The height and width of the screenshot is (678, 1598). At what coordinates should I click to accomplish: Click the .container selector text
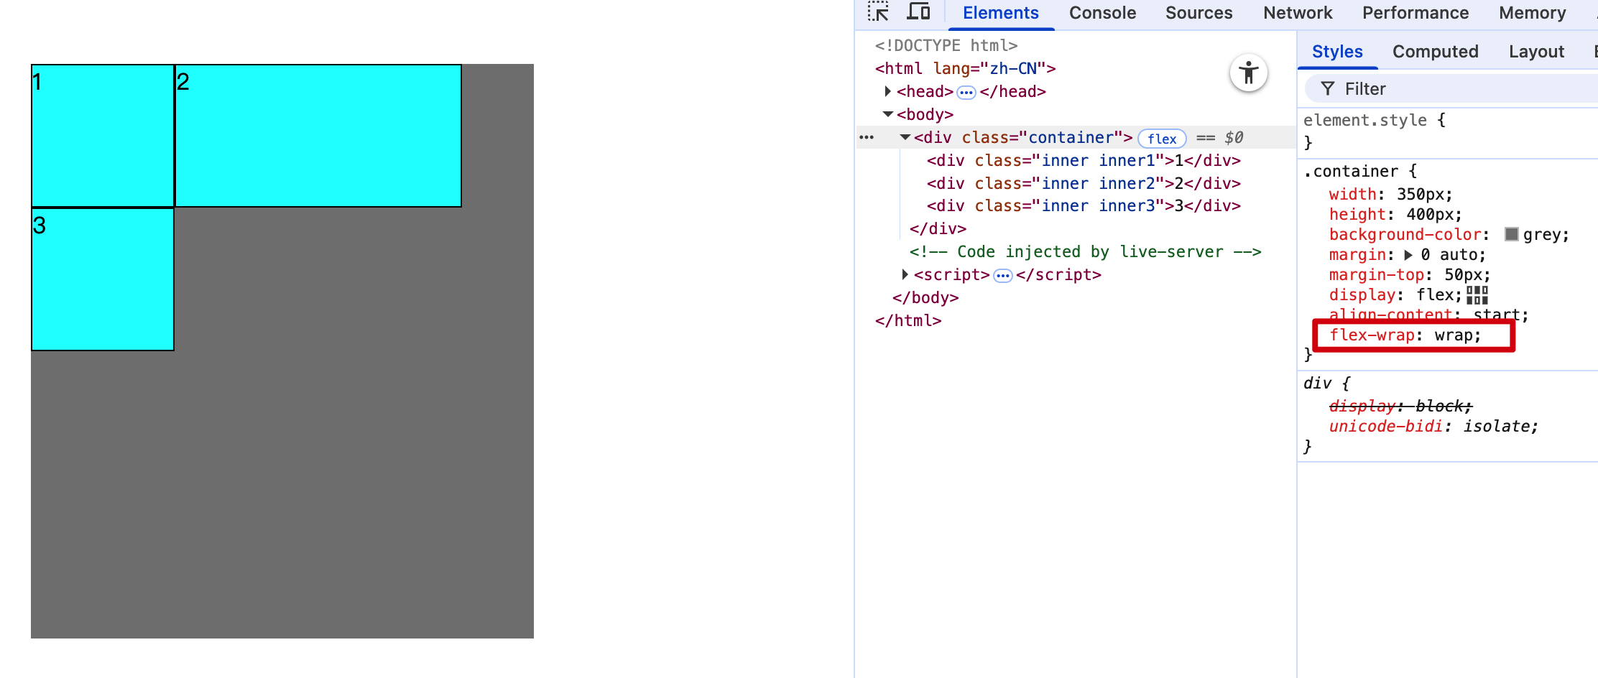[x=1351, y=171]
